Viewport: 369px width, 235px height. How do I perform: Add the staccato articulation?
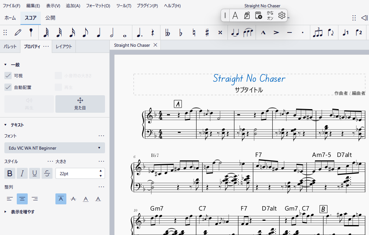(x=303, y=32)
